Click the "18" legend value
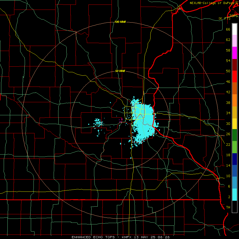Viewport: 239px width, 239px height. (x=228, y=155)
